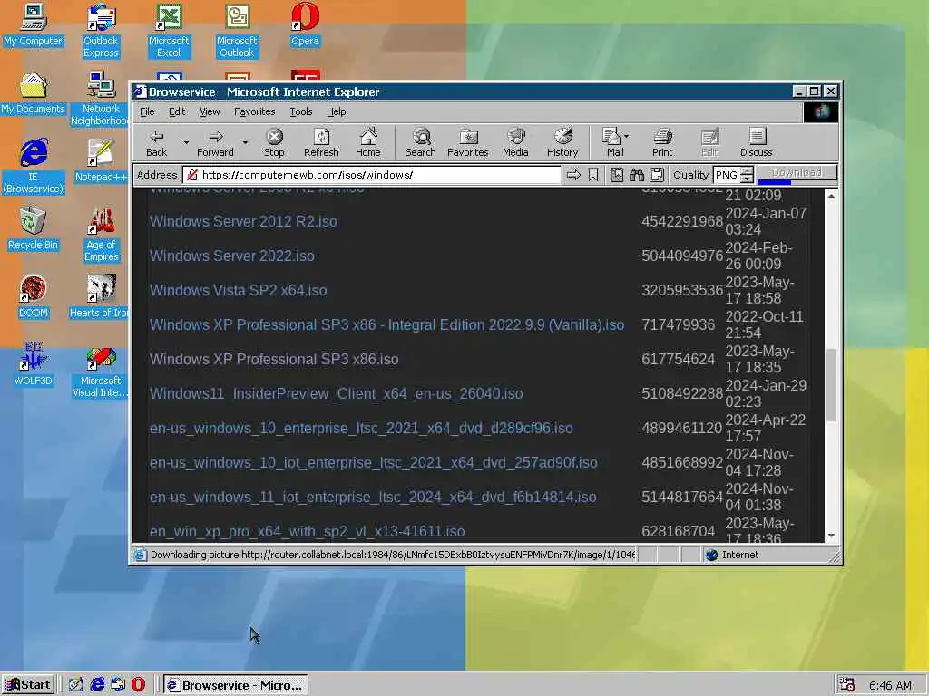Viewport: 929px width, 696px height.
Task: Click the vertical scrollbar thumb
Action: click(831, 385)
